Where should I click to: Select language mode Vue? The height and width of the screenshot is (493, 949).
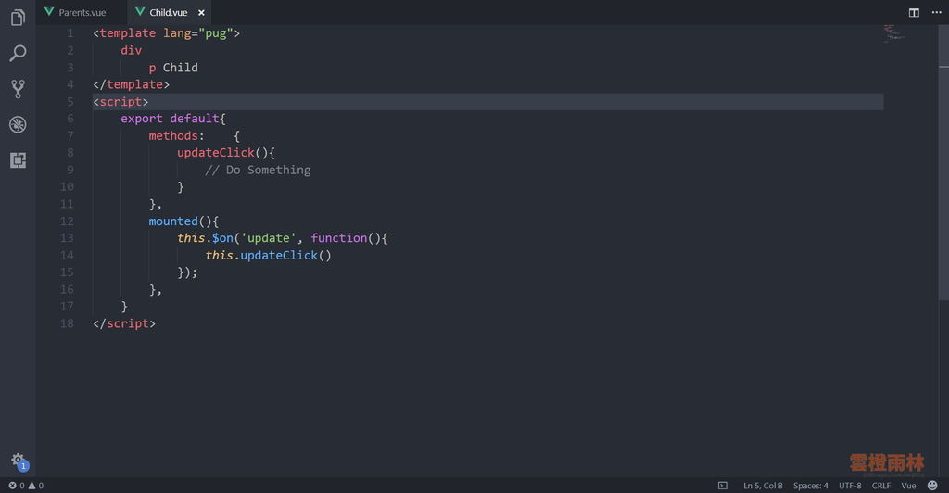coord(908,486)
